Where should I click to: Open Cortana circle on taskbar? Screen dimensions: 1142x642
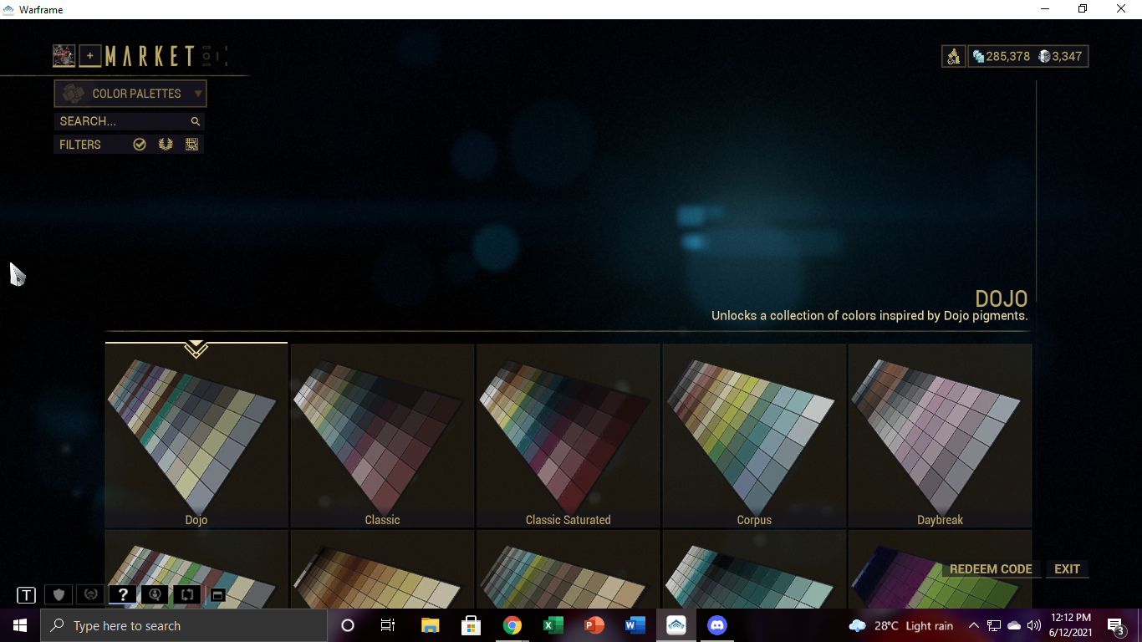point(348,625)
